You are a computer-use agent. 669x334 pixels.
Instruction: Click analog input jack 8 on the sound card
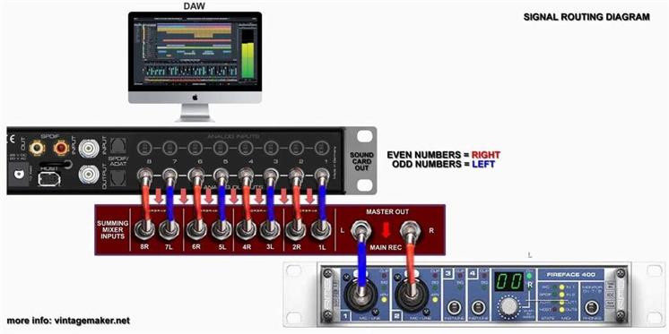click(143, 148)
